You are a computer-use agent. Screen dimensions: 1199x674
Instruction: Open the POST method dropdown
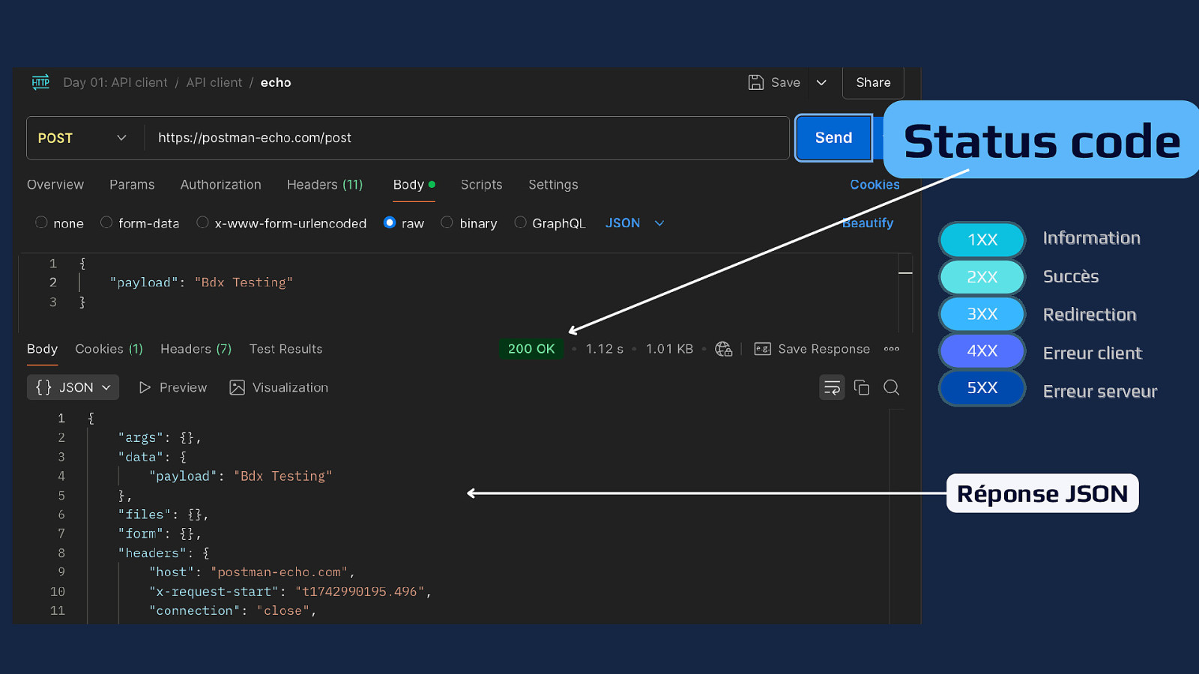click(x=82, y=138)
